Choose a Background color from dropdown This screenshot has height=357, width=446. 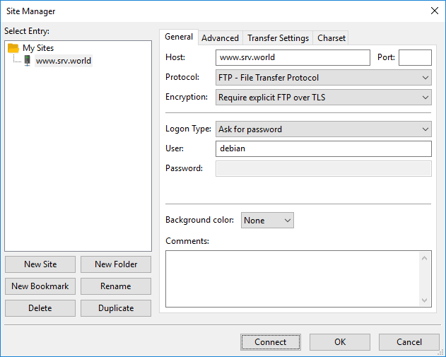(x=267, y=220)
